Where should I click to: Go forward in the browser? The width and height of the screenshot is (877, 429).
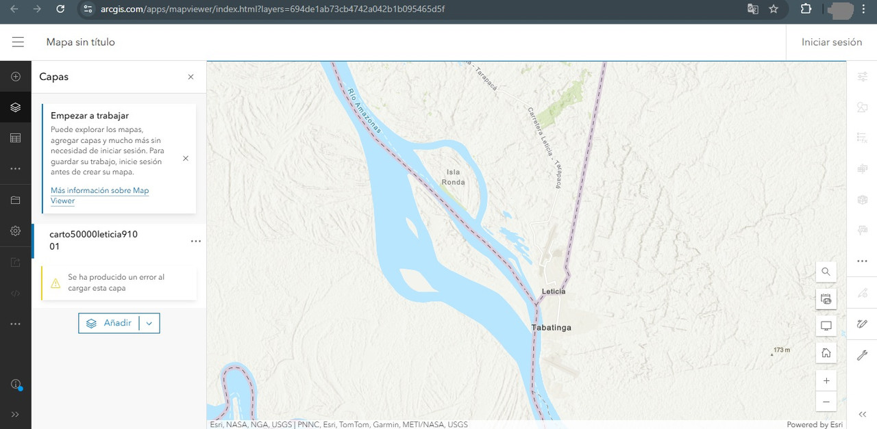(38, 9)
